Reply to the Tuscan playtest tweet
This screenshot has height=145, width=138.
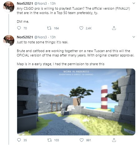[19, 28]
